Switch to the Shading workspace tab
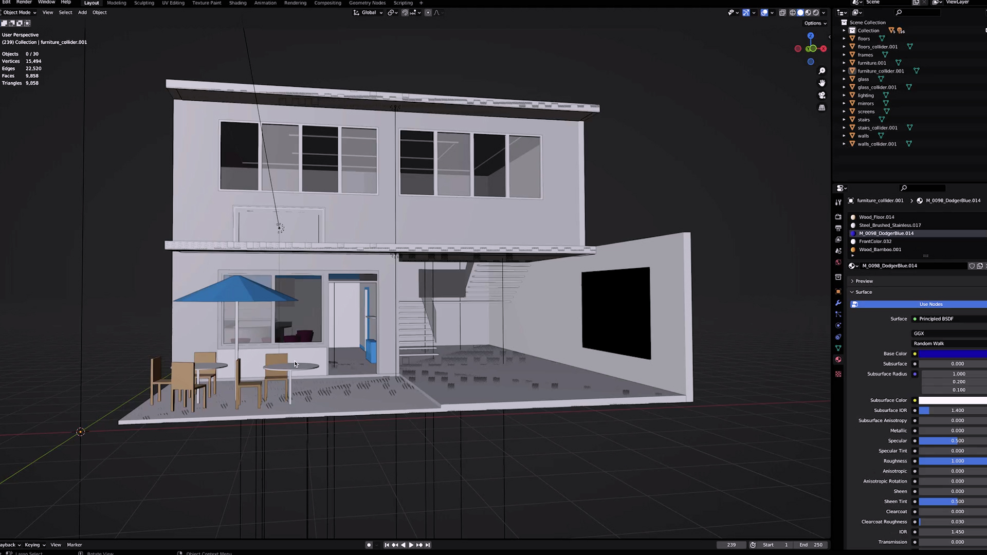 coord(237,3)
